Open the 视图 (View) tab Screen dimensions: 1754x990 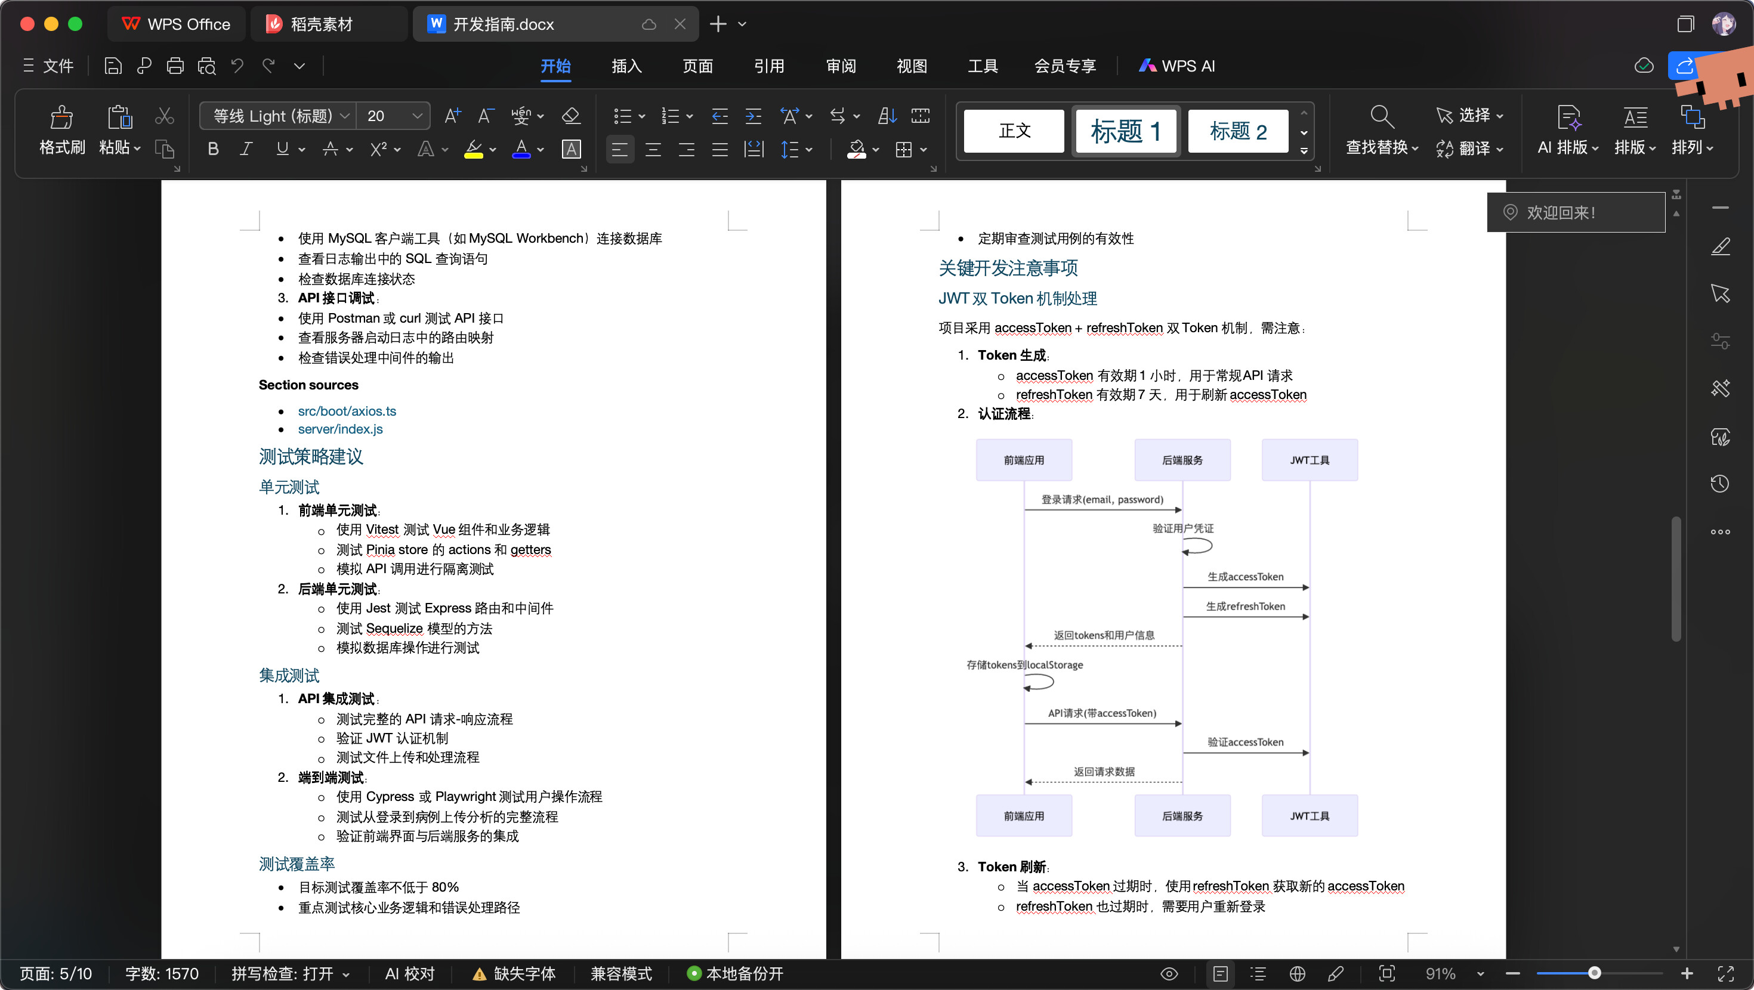pyautogui.click(x=912, y=66)
